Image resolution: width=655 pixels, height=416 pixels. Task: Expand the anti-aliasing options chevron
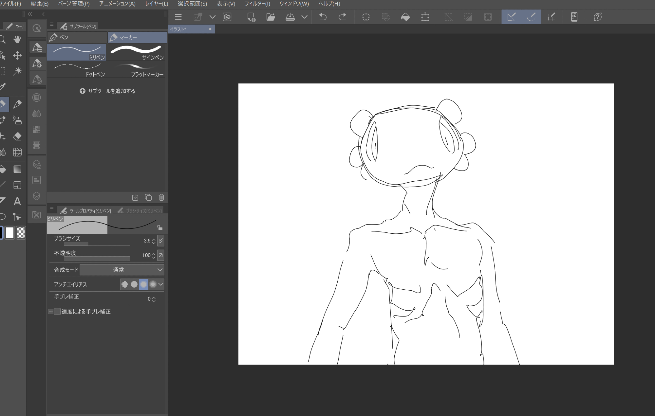[x=160, y=284]
